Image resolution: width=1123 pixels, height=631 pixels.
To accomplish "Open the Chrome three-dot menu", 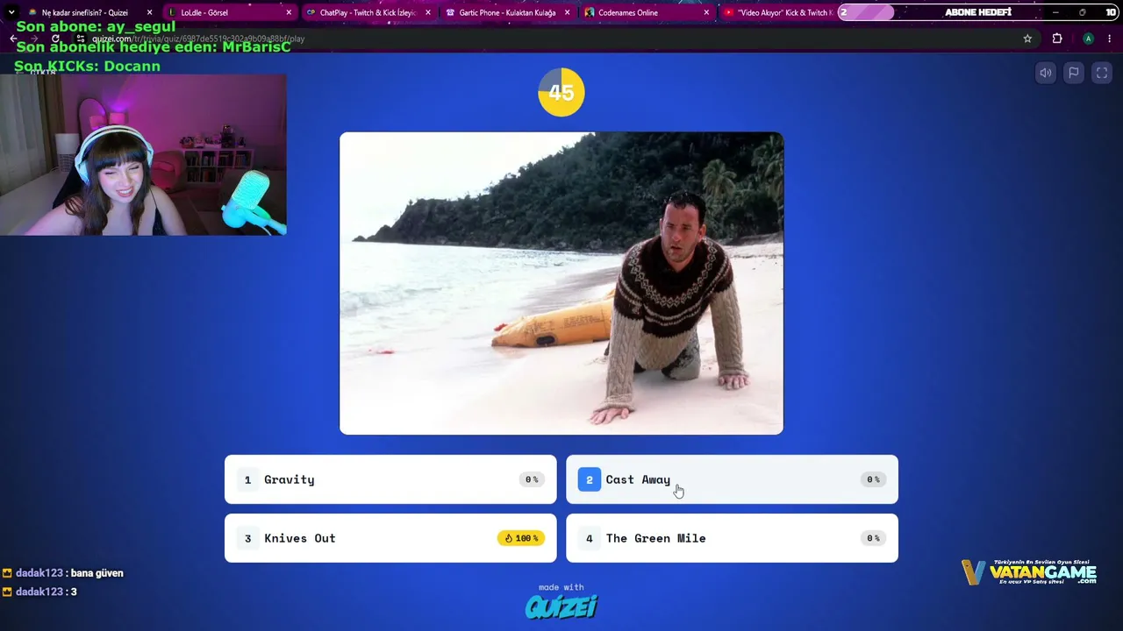I will [1111, 39].
